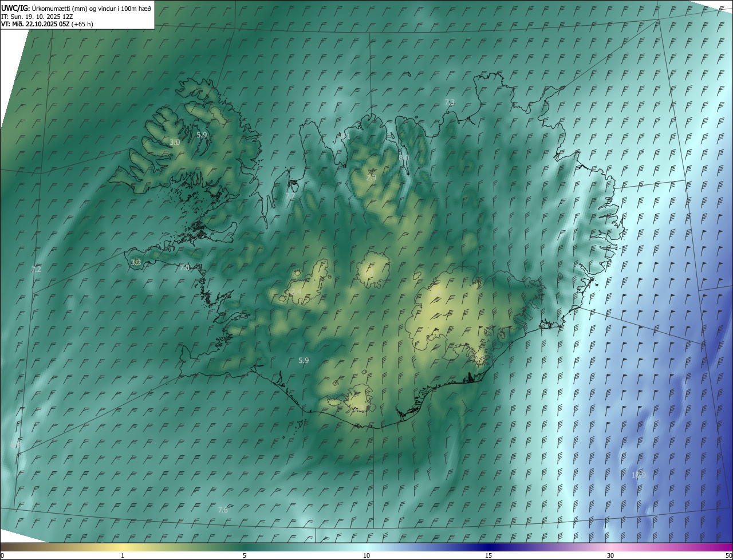Click the 7.0 value label on the map
733x560 pixels.
[x=184, y=267]
